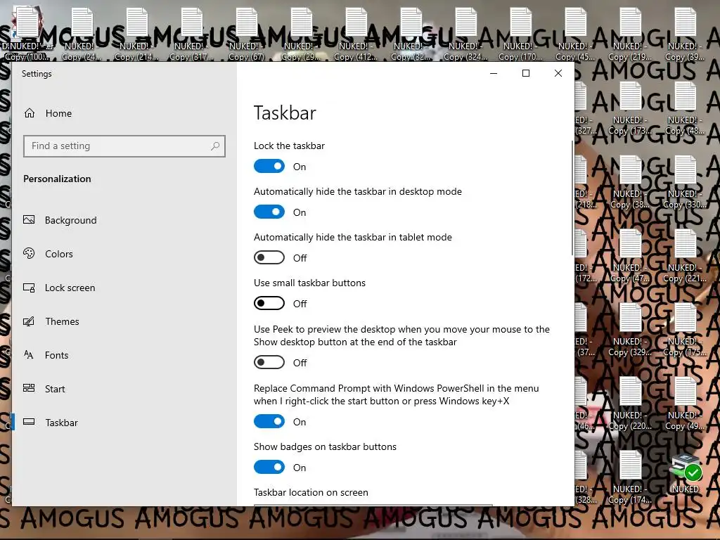Select desktop file NUKED! - Copy (47...
Screen dimensions: 720x540
631,256
